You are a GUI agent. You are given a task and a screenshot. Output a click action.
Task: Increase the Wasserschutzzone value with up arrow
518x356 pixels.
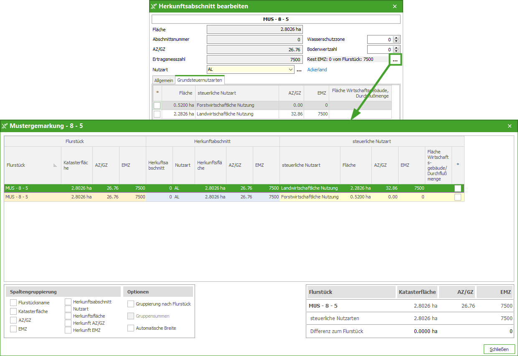point(396,38)
